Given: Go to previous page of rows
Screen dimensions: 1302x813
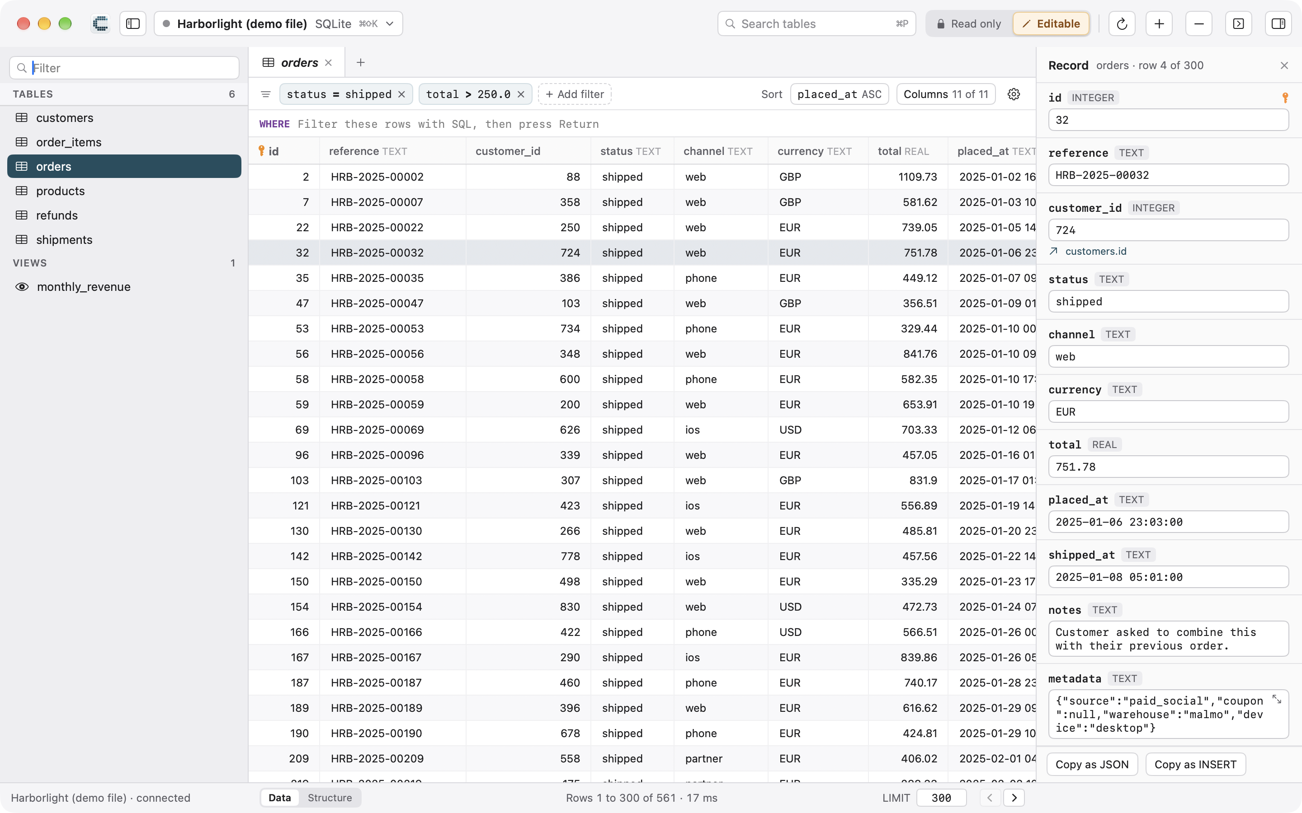Looking at the screenshot, I should click(x=990, y=797).
